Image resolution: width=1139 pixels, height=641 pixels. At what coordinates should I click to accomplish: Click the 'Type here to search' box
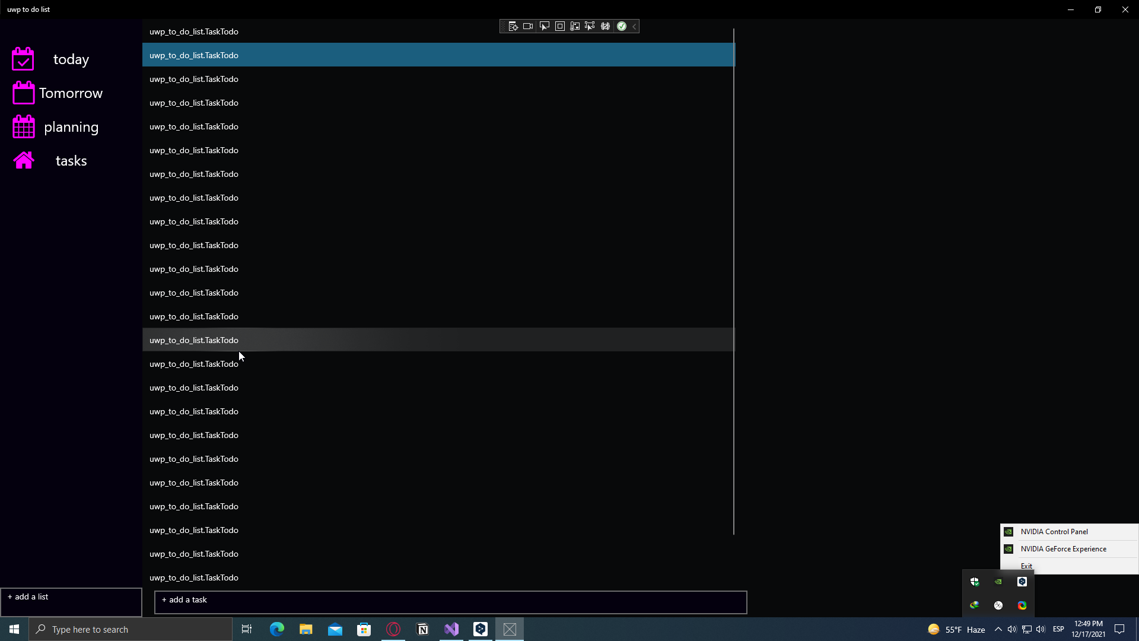point(131,629)
